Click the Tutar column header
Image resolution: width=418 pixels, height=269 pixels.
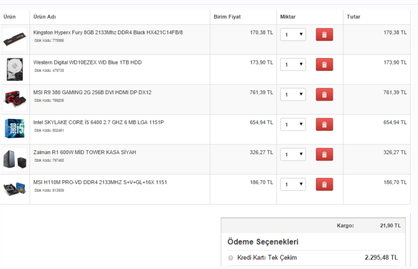pos(353,17)
